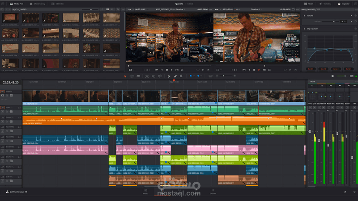
Task: Open the Edit Index panel
Action: point(58,4)
